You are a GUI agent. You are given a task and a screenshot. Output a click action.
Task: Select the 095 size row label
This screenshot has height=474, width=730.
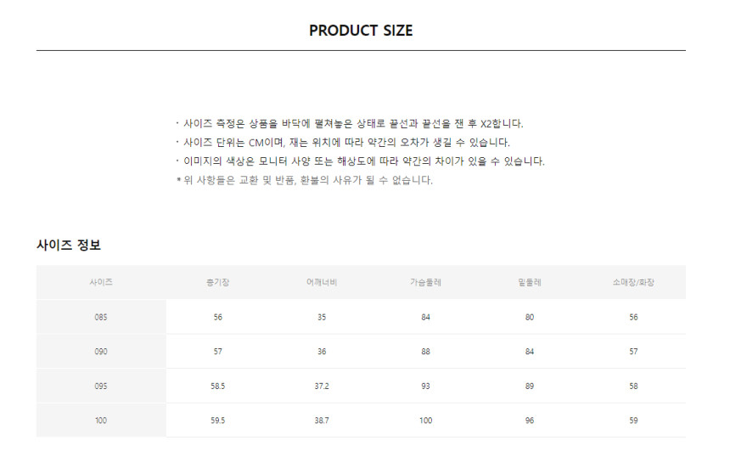click(x=101, y=387)
